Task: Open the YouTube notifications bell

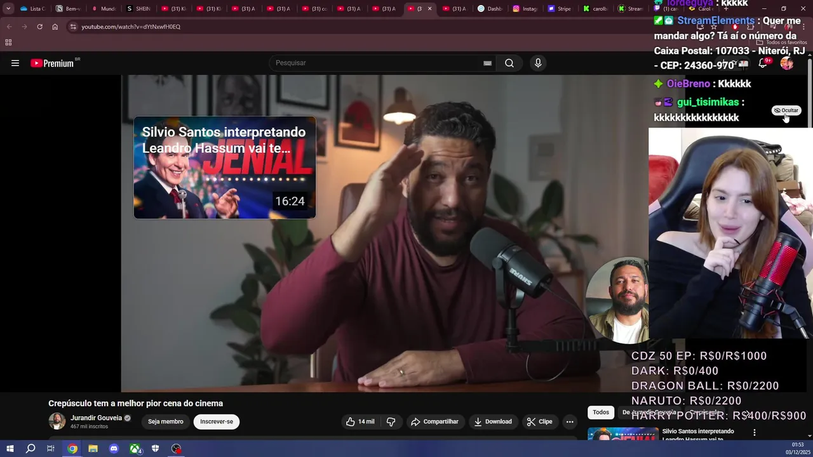Action: pos(763,63)
